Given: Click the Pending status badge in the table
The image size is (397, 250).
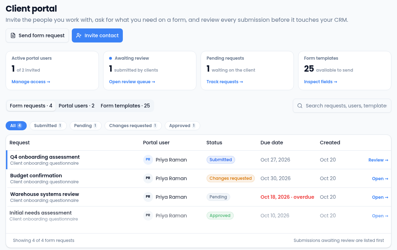Looking at the screenshot, I should click(218, 197).
